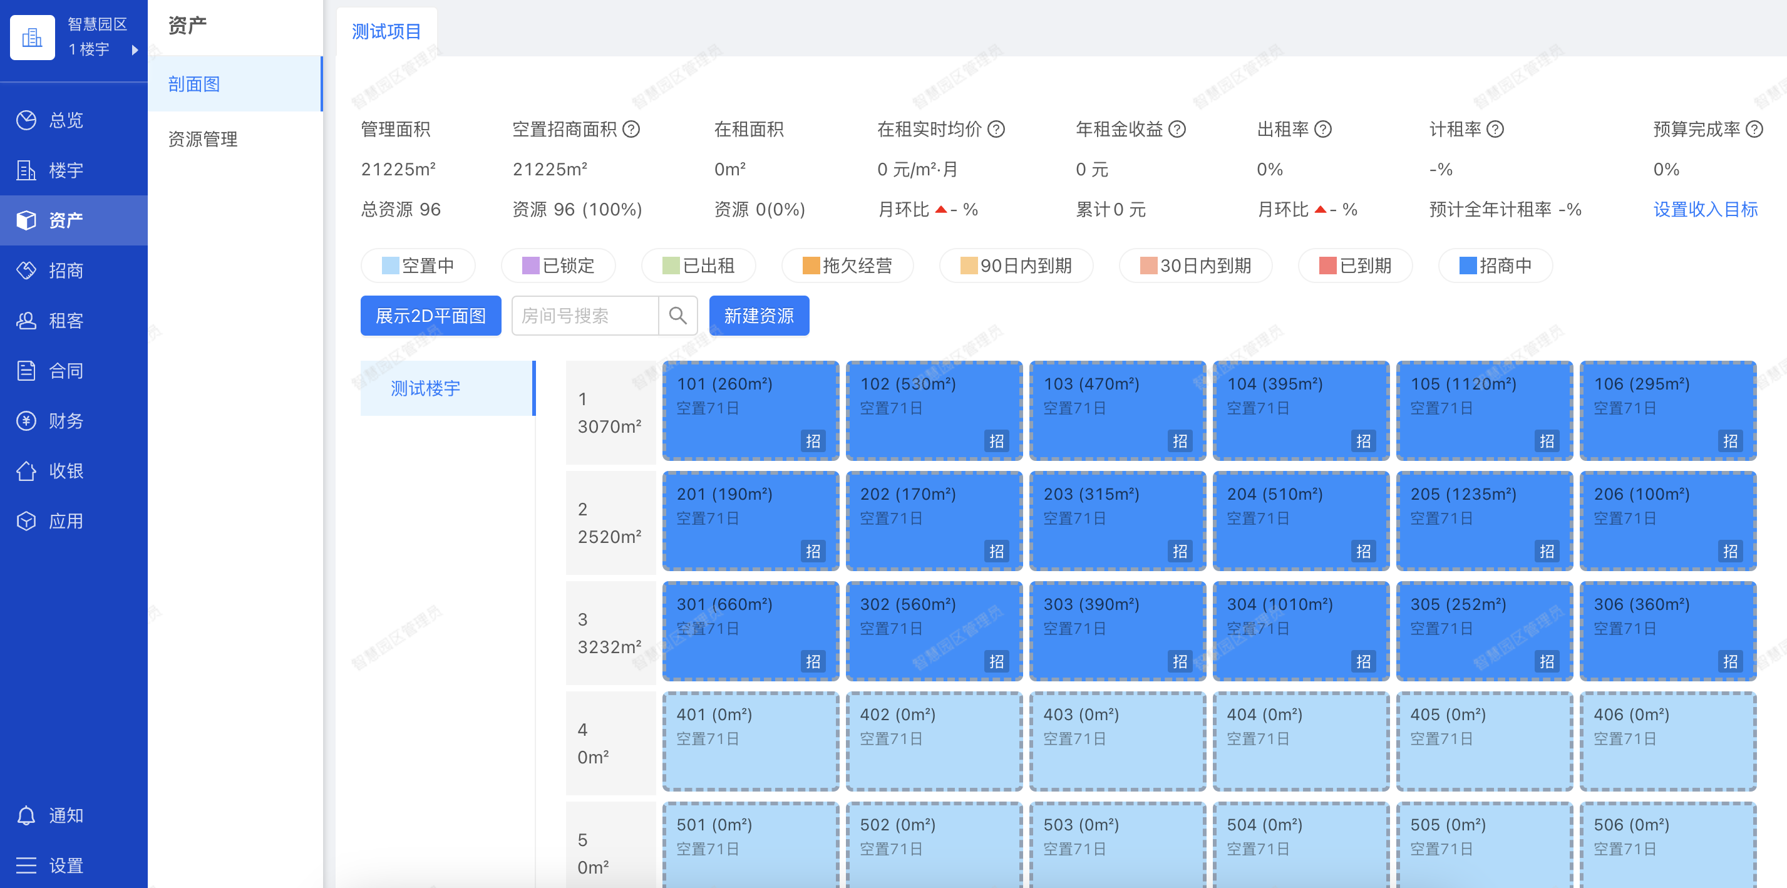Toggle 拖欠经营 status filter
The height and width of the screenshot is (888, 1787).
[x=847, y=266]
